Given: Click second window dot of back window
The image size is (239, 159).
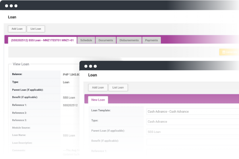Looking at the screenshot, I should point(11,6).
